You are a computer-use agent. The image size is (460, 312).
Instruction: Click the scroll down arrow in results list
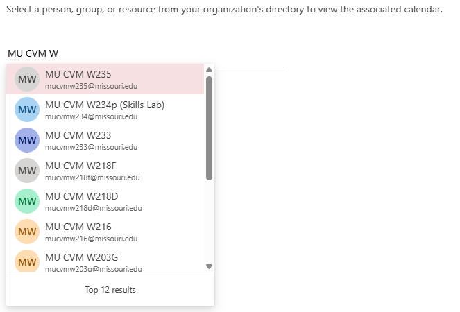(209, 266)
